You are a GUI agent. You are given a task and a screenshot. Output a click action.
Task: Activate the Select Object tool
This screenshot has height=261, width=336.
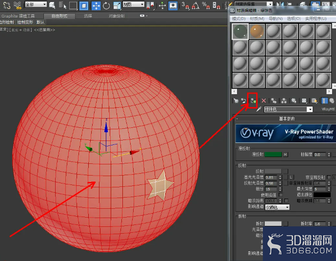click(x=52, y=5)
